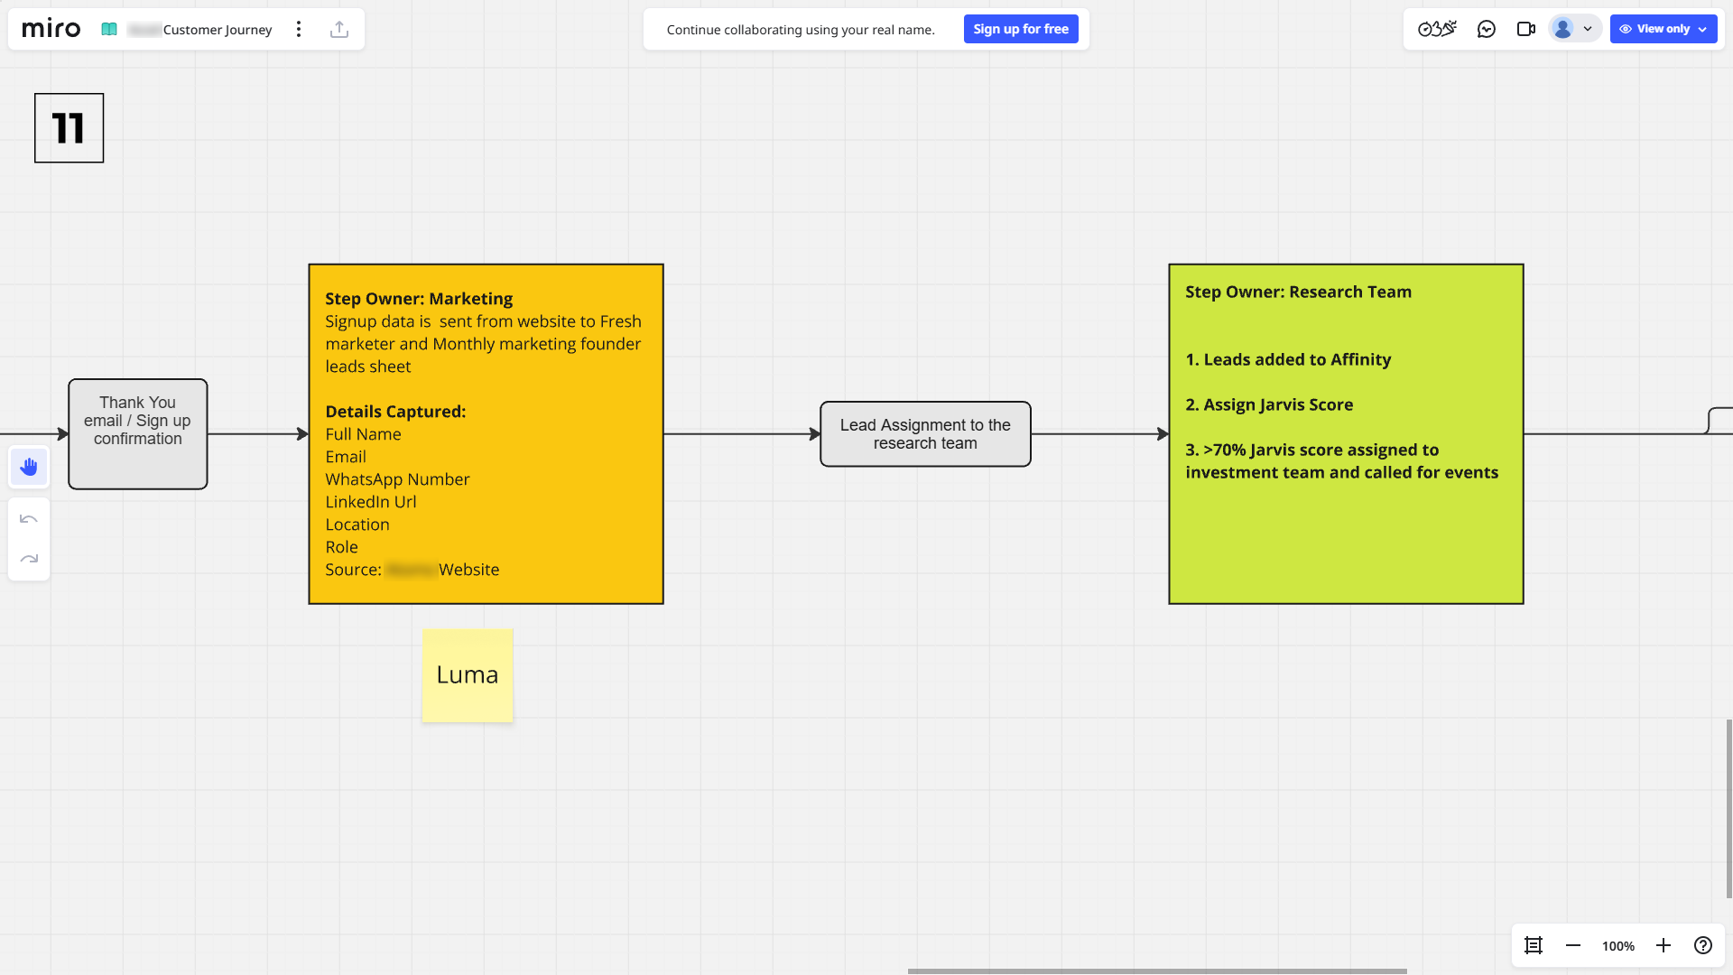Open the help question mark icon
This screenshot has height=975, width=1733.
pyautogui.click(x=1703, y=945)
